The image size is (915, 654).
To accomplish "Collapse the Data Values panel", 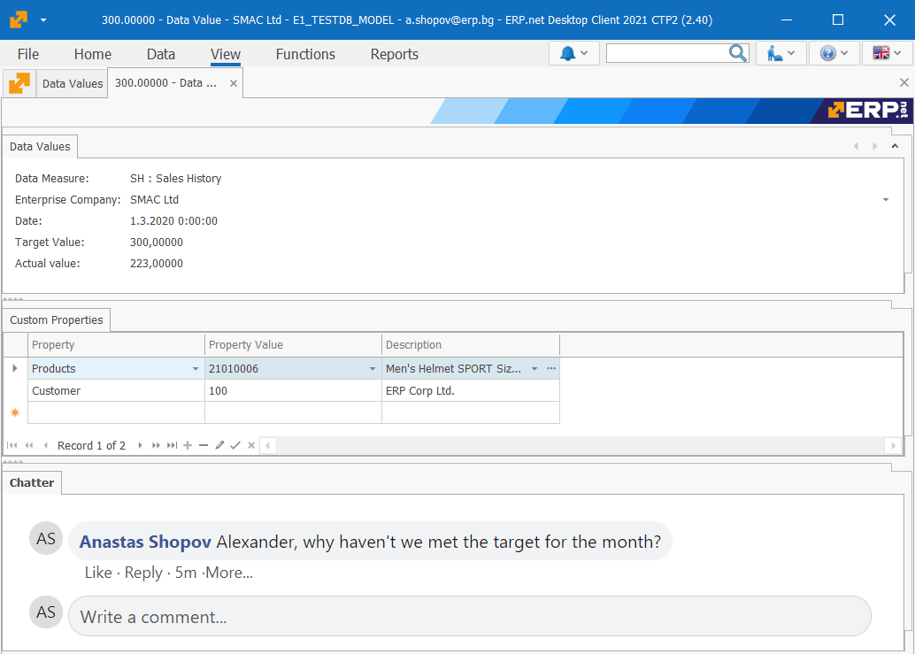I will click(894, 145).
